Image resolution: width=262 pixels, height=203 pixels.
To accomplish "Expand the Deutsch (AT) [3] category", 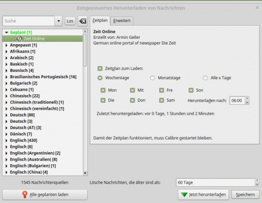I will click(x=6, y=127).
